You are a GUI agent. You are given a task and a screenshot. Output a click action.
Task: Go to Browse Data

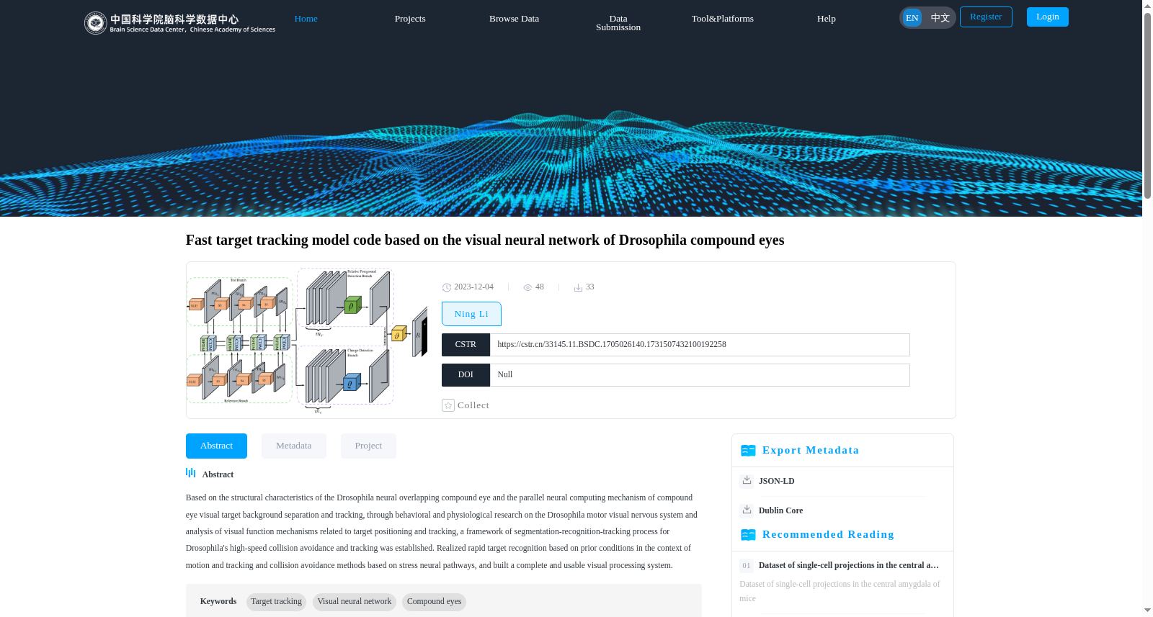514,19
